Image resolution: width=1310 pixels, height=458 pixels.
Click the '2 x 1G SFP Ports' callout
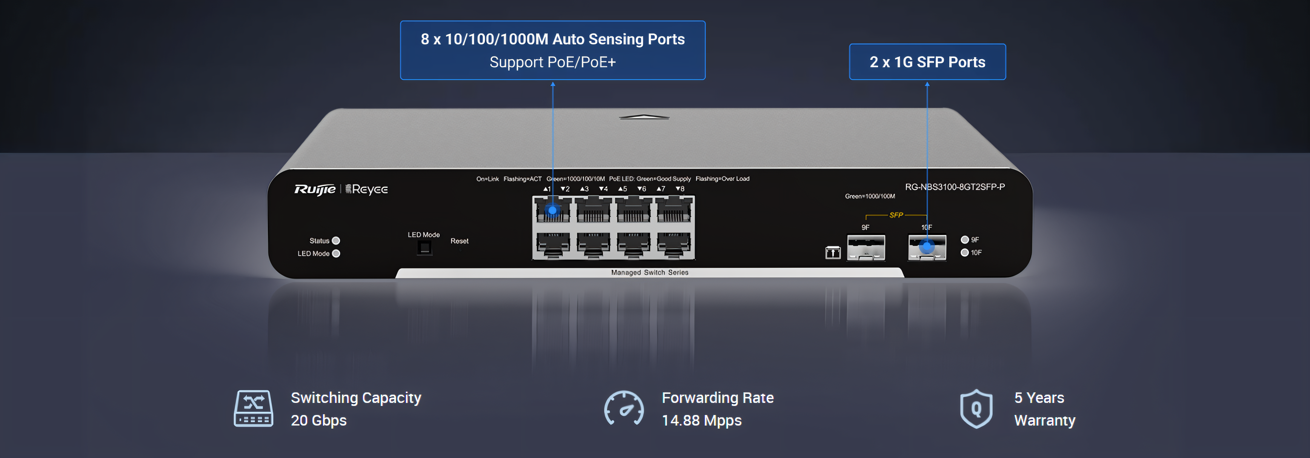(x=927, y=62)
